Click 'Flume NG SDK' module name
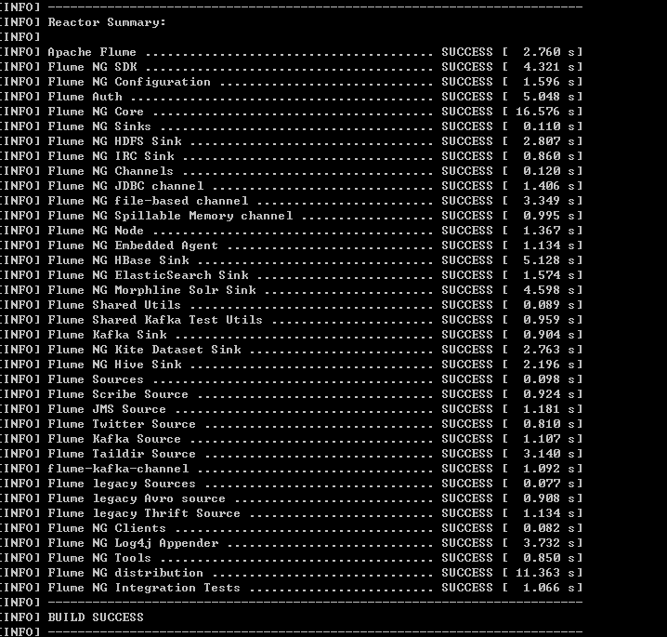667x637 pixels. pos(92,67)
